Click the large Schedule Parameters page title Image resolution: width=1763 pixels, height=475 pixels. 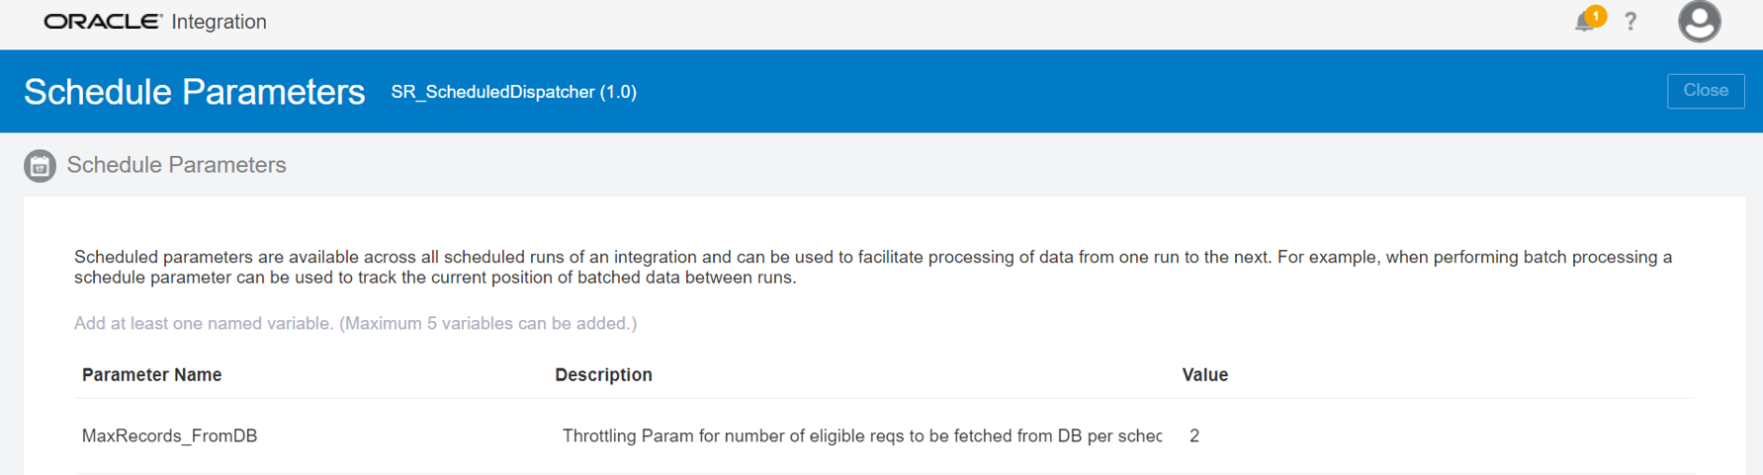pos(194,92)
